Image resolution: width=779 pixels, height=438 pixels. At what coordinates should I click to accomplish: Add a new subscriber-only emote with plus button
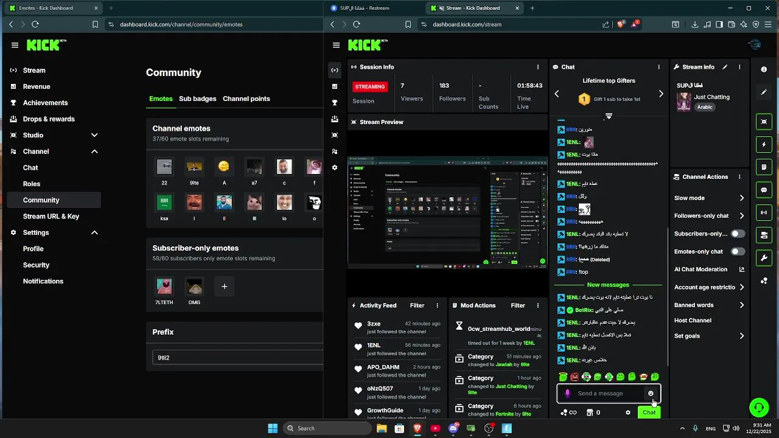click(224, 287)
